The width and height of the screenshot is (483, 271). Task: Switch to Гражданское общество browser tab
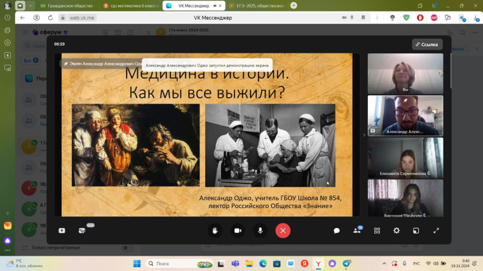(x=67, y=6)
